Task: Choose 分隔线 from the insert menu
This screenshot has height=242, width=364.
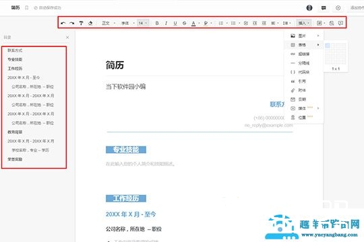Action: pos(304,63)
